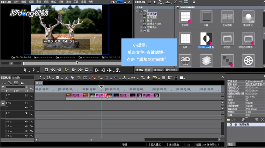Set the In point marker

coord(25,70)
